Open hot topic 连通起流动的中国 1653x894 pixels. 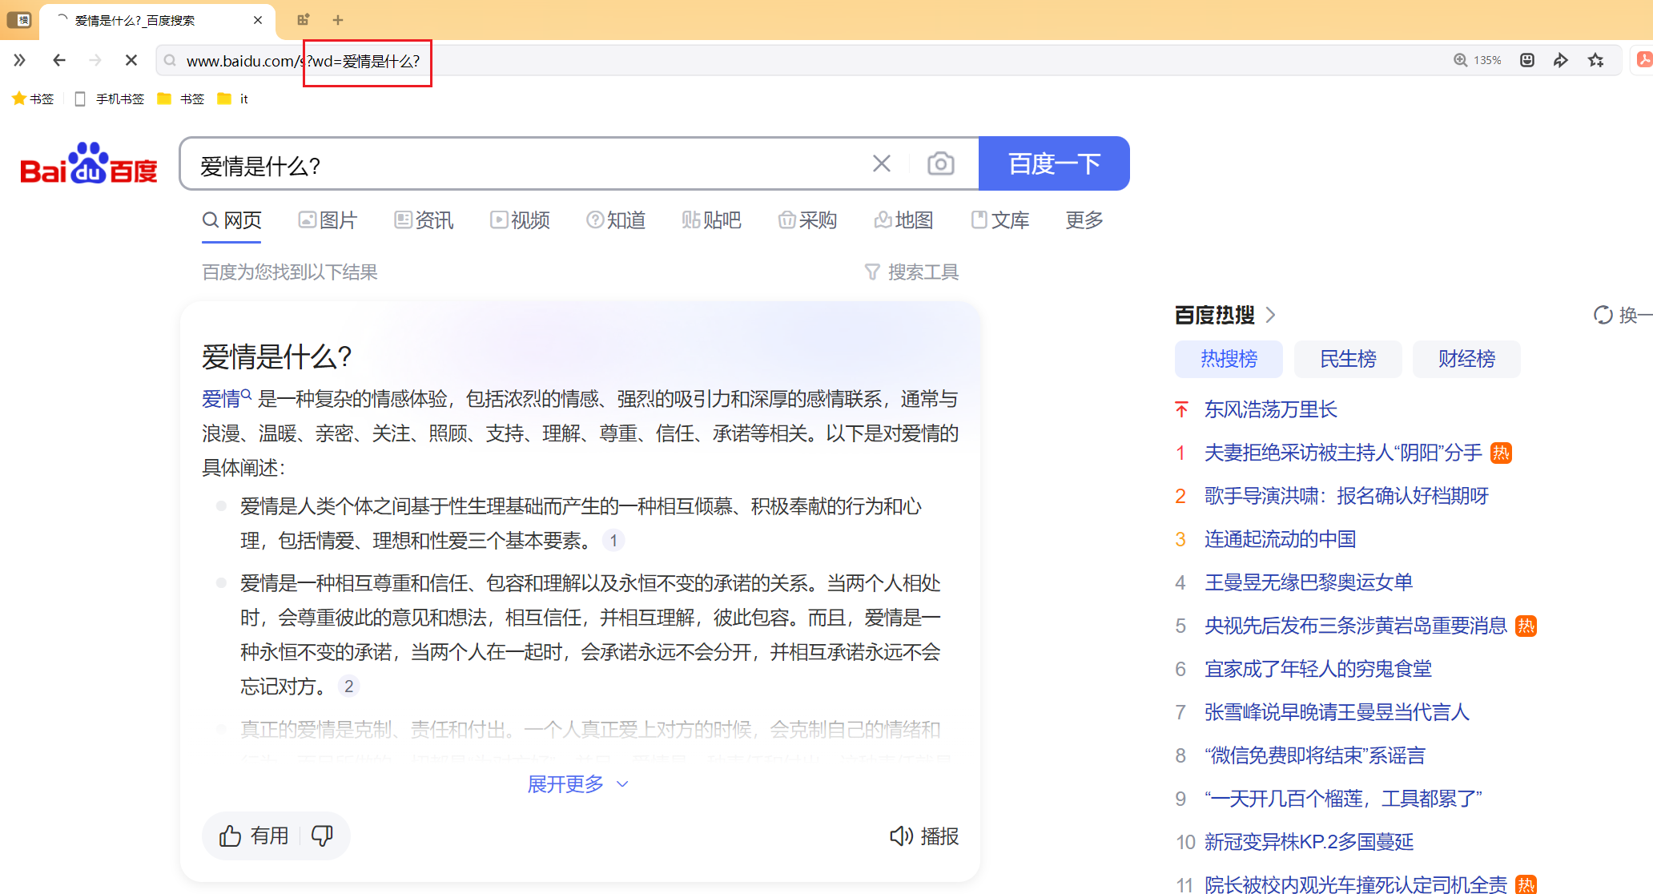[1280, 539]
